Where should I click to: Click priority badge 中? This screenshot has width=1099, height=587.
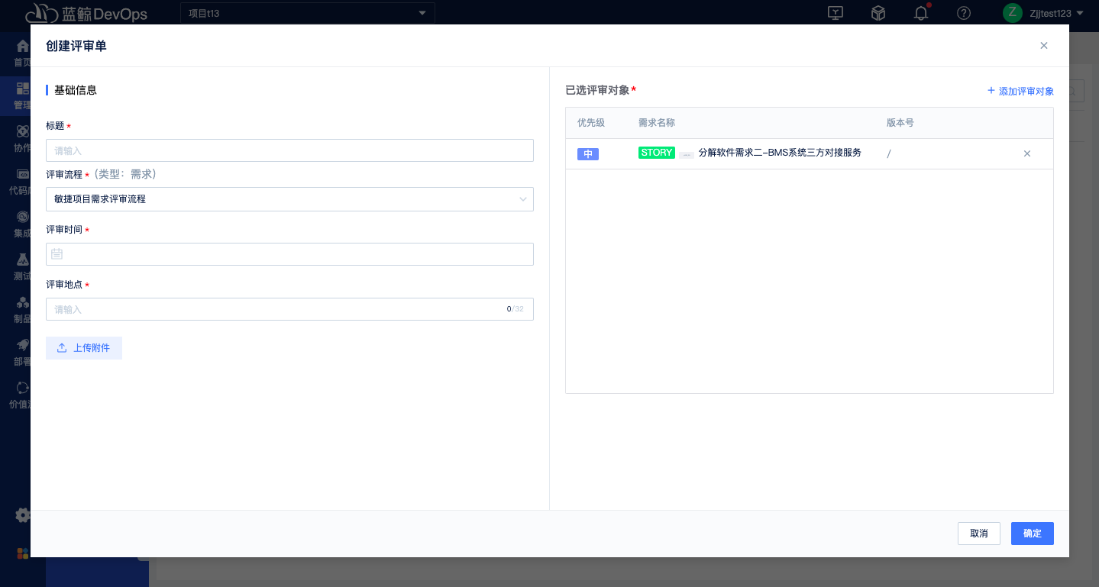tap(588, 154)
